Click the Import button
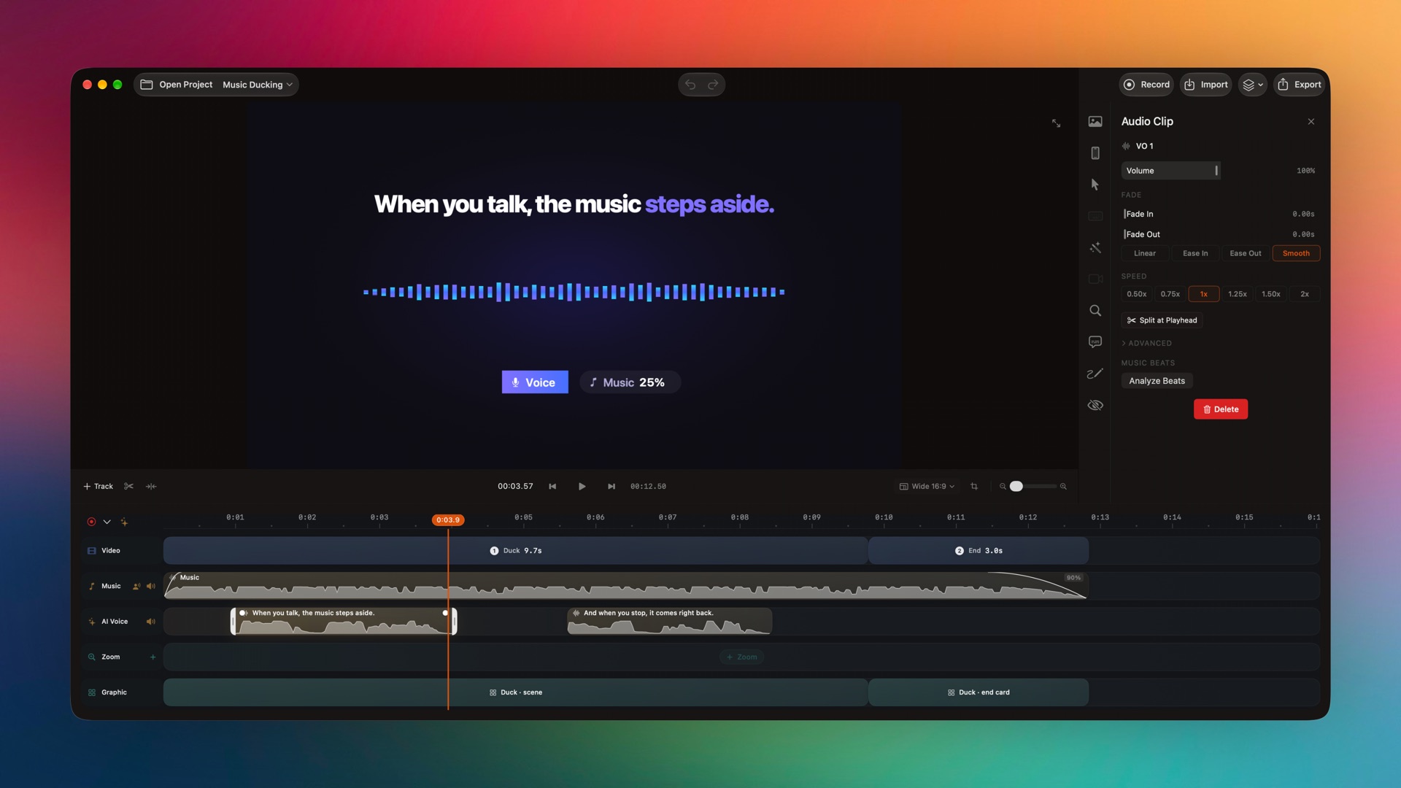Screen dimensions: 1401x788 coord(1205,85)
